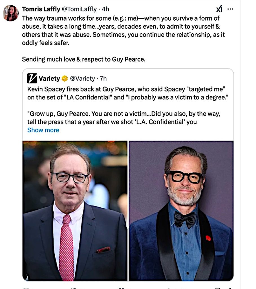
Task: Click the 'Sending much love & respect' line
Action: (83, 60)
